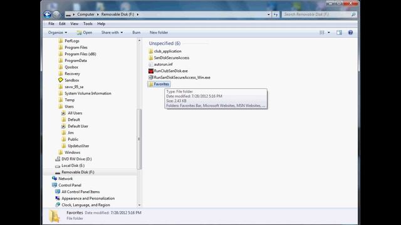
Task: Click the Open toolbar button
Action: 85,32
